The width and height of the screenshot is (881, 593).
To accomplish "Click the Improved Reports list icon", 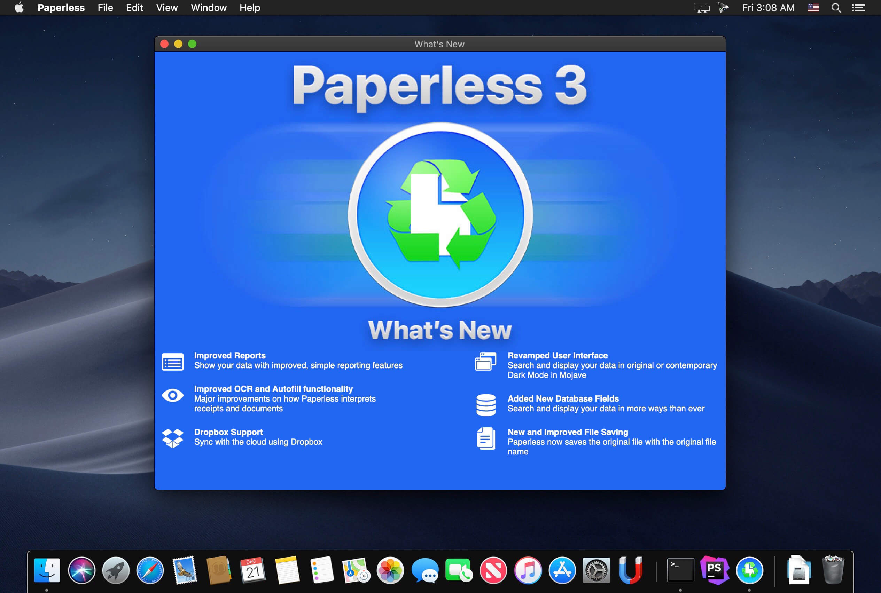I will [x=173, y=362].
